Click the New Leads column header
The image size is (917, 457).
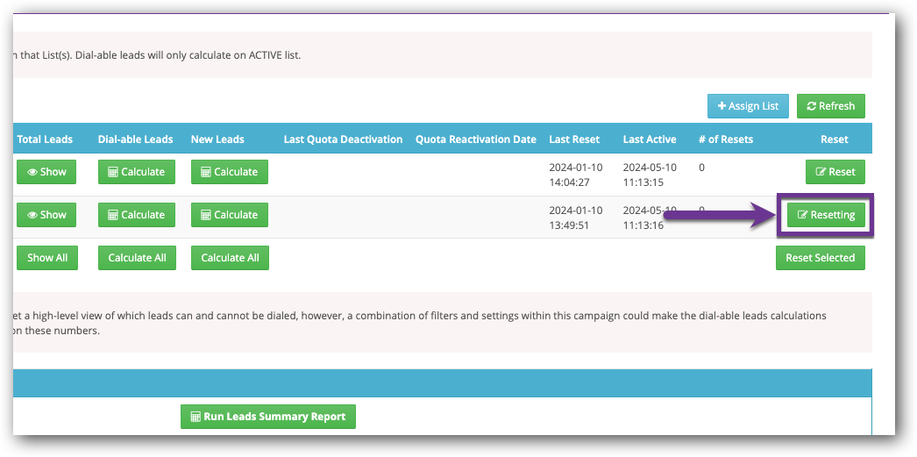pyautogui.click(x=217, y=139)
